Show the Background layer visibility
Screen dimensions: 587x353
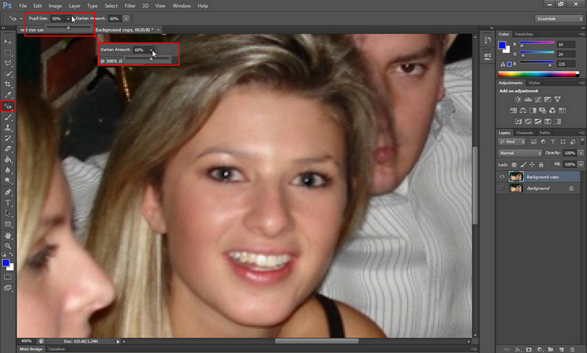(x=503, y=188)
